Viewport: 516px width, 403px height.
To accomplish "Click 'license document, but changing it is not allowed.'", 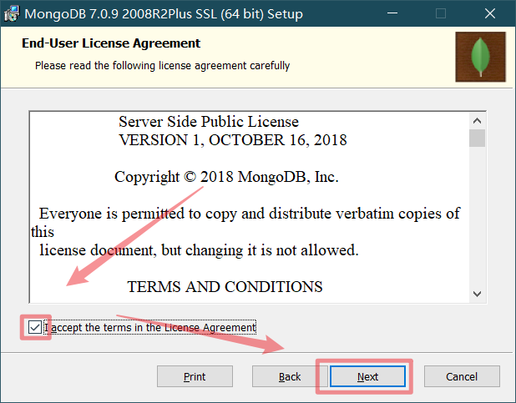I will pyautogui.click(x=199, y=250).
